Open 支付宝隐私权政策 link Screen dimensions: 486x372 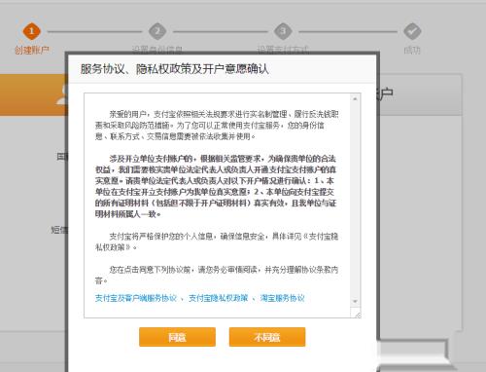219,298
